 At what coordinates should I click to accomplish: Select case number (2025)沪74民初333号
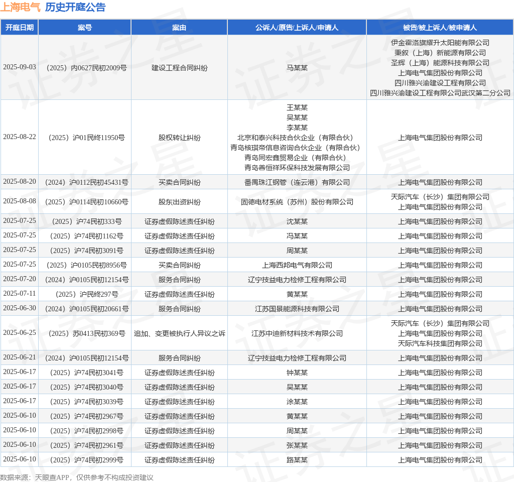[x=85, y=221]
